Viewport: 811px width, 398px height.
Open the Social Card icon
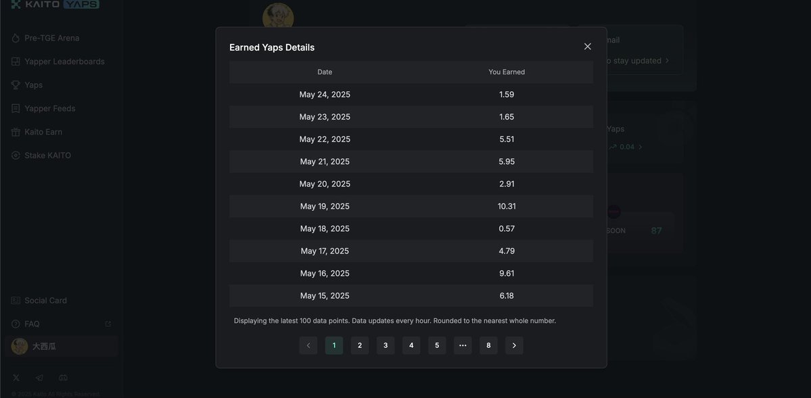point(16,300)
